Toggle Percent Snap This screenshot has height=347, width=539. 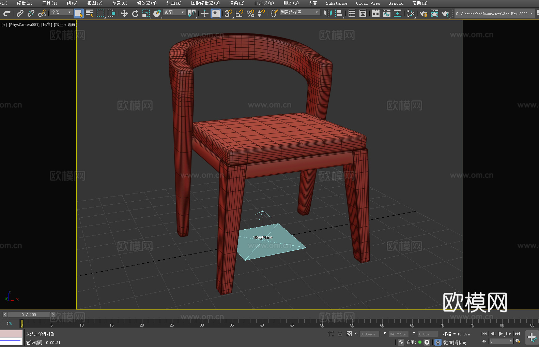[x=250, y=13]
